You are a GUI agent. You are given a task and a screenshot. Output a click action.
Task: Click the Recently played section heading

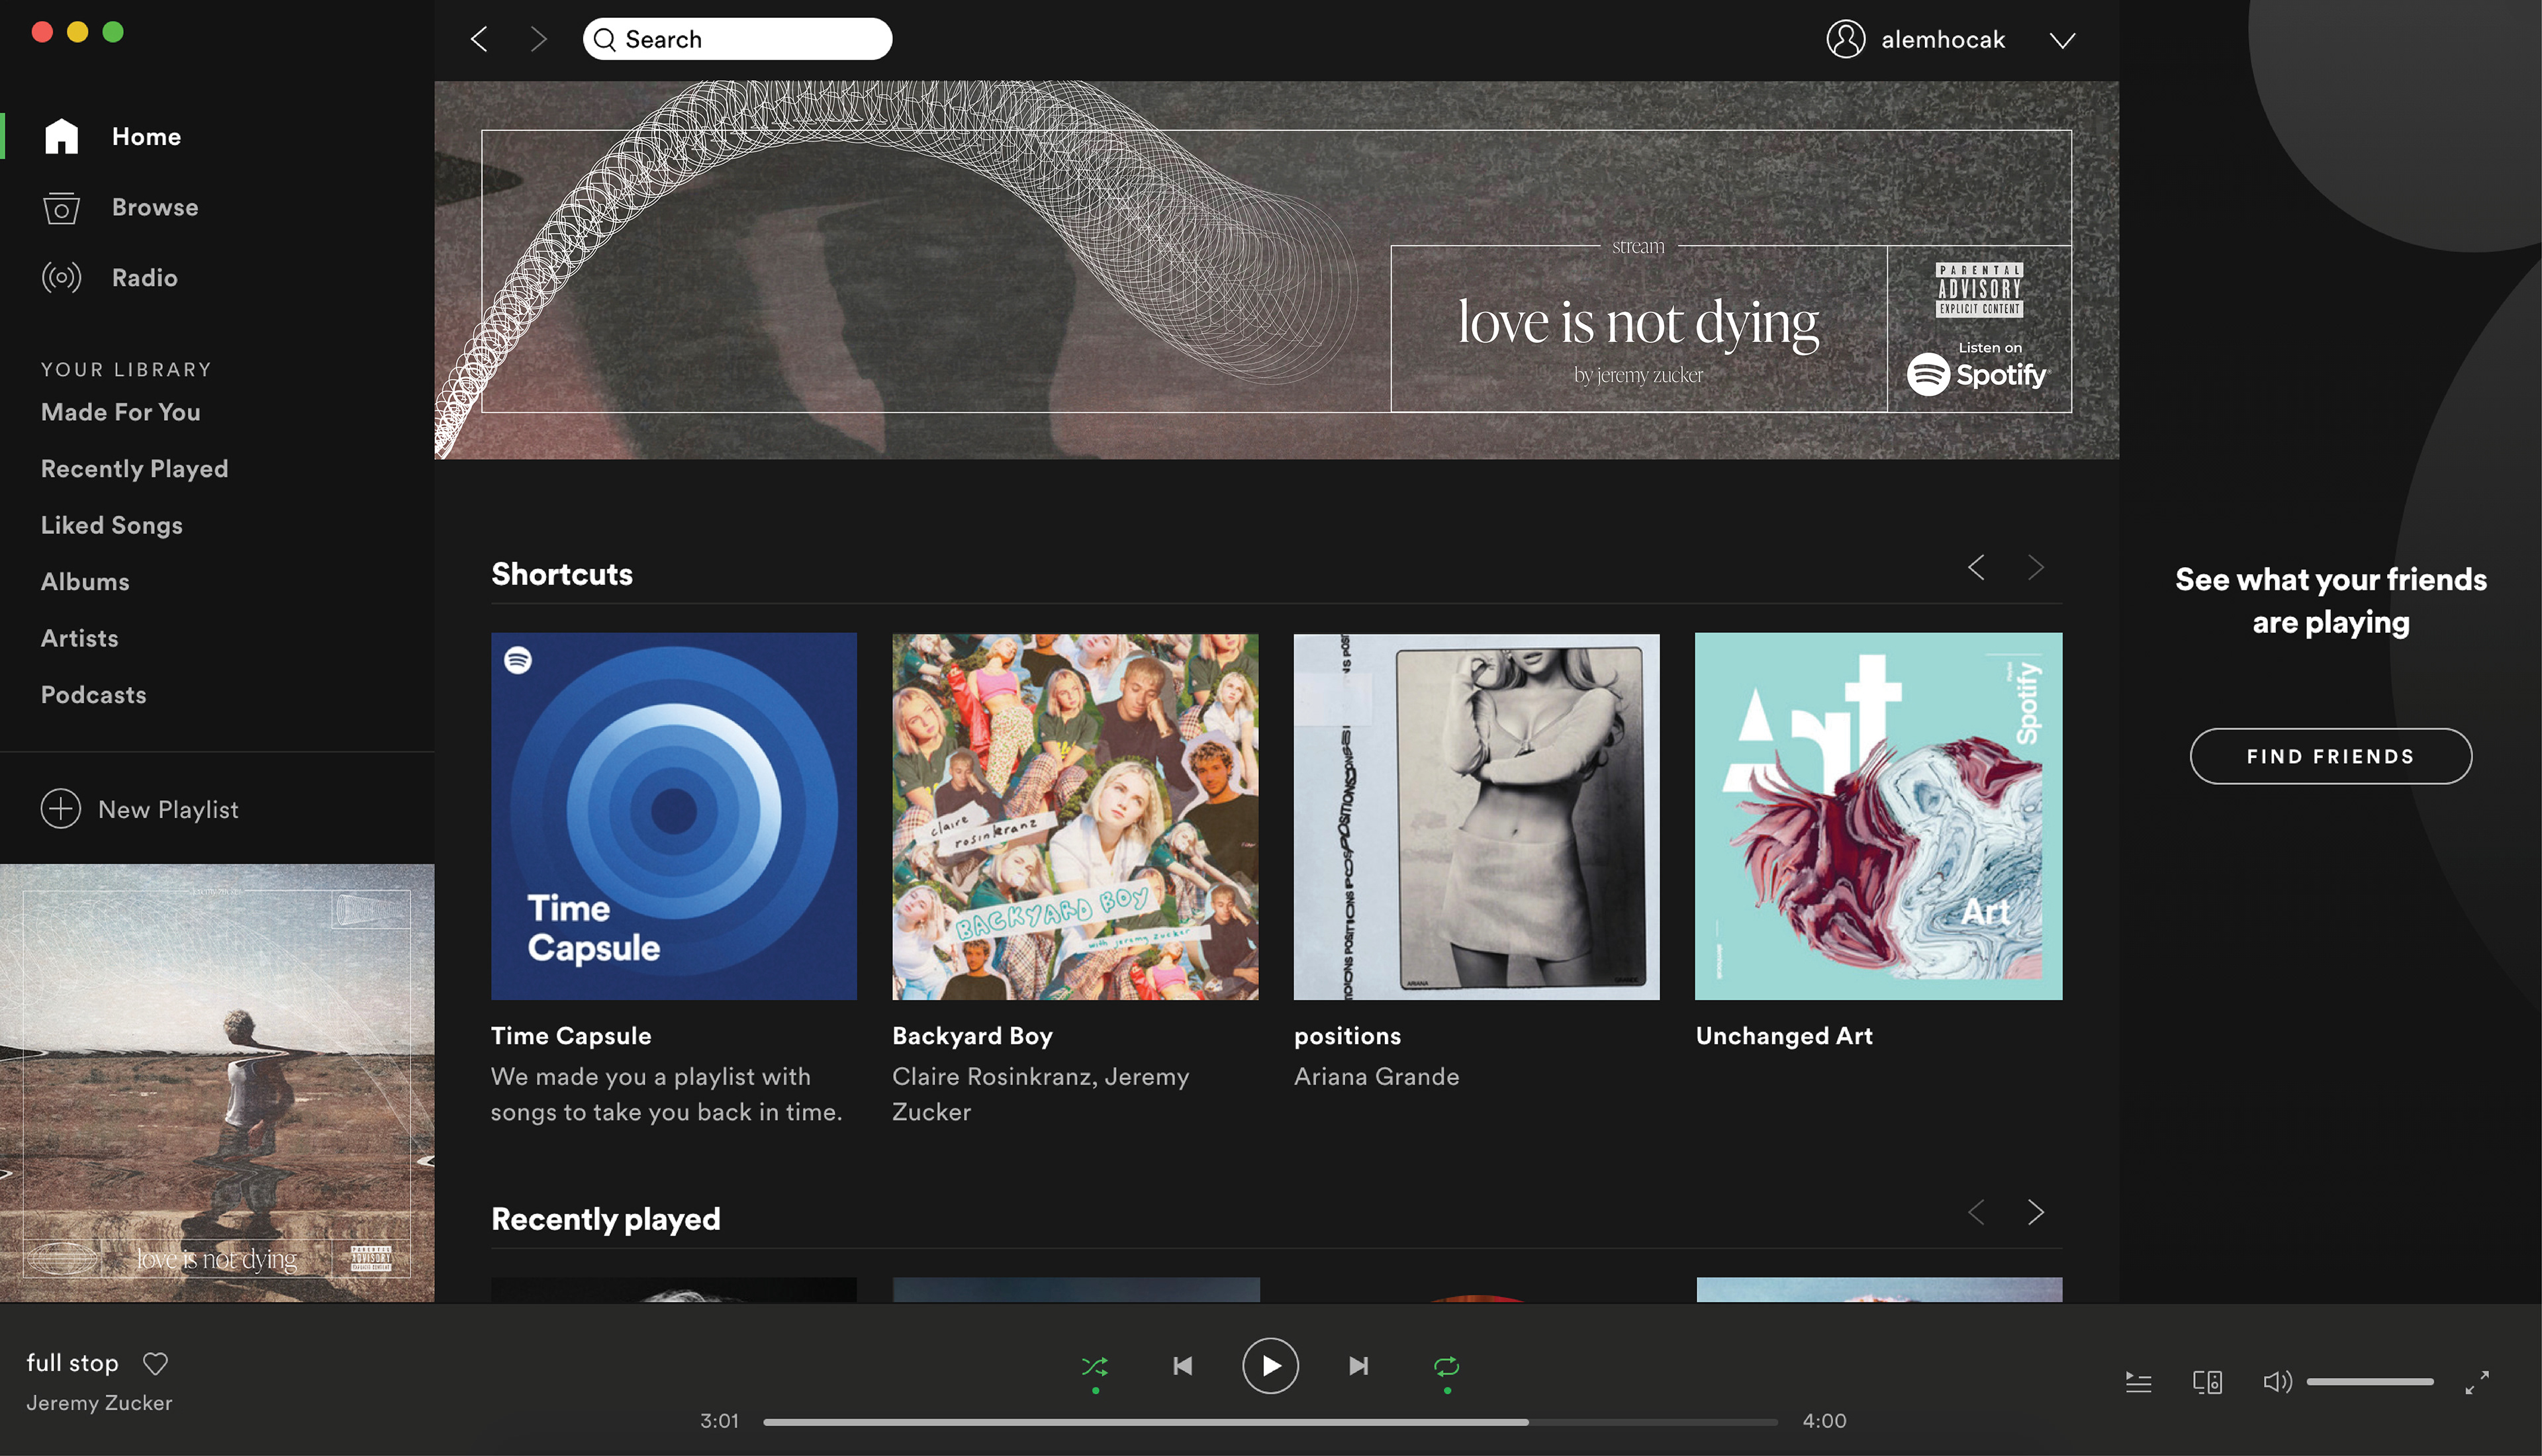point(605,1219)
